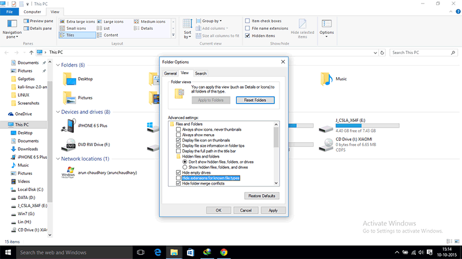Open the Search tab in Folder Options

pos(200,73)
